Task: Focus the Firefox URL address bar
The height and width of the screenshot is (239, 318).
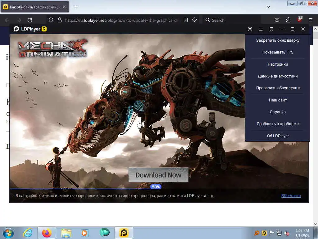Action: click(122, 20)
